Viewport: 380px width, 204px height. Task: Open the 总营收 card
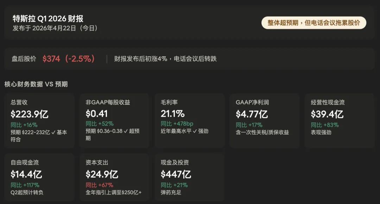point(39,121)
